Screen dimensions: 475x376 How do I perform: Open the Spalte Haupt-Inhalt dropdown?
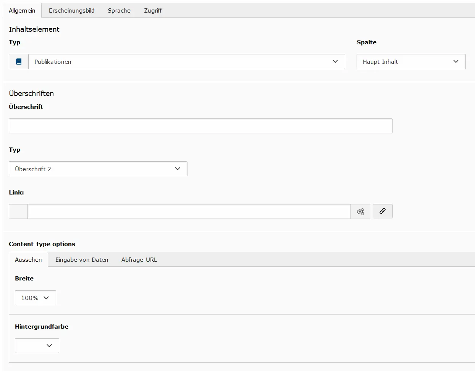click(411, 62)
